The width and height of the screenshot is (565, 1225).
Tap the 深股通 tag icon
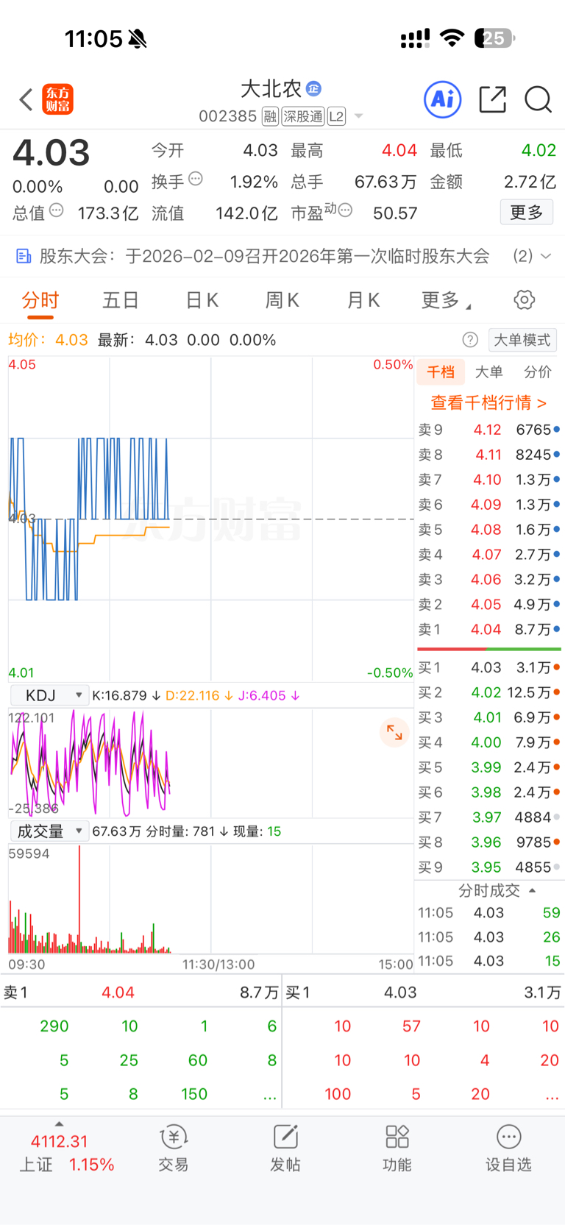303,116
